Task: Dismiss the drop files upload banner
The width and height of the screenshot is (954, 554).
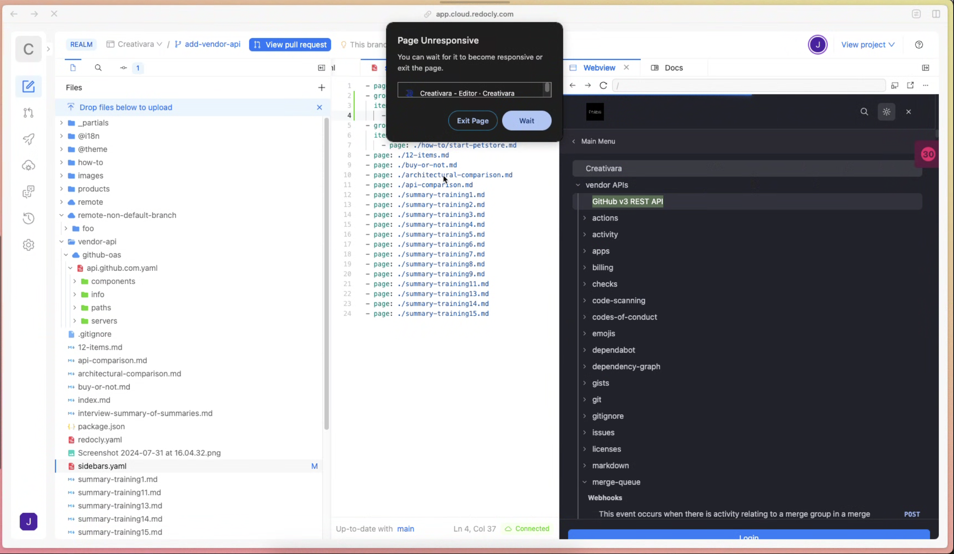Action: click(x=319, y=108)
